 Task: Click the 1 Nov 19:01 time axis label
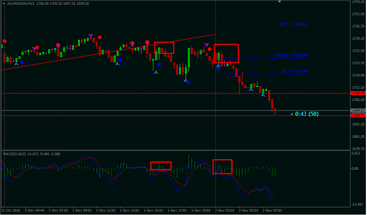[x=201, y=210]
